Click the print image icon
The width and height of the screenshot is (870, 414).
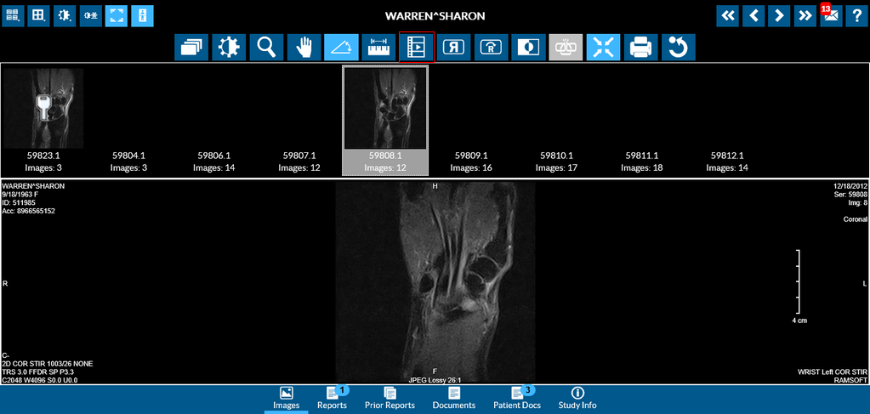pos(640,48)
